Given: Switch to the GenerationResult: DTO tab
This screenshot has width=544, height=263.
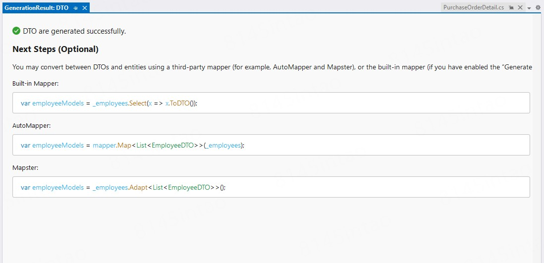Looking at the screenshot, I should 36,8.
